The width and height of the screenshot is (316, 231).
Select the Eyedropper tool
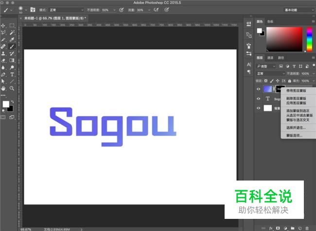(12, 39)
